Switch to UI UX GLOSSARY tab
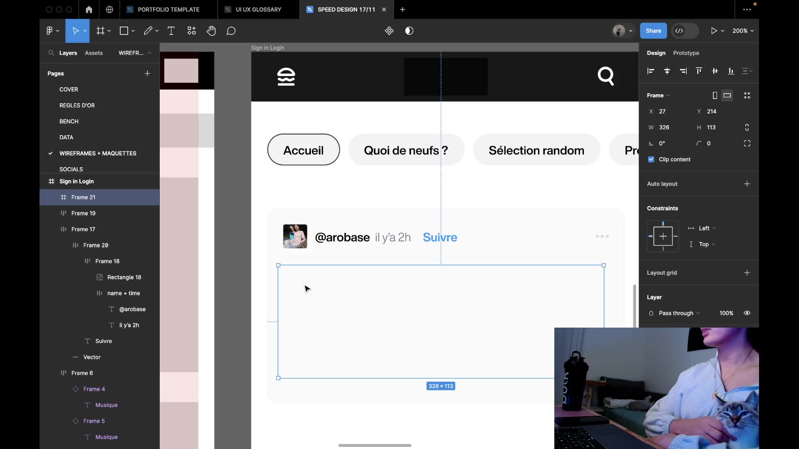 point(258,9)
